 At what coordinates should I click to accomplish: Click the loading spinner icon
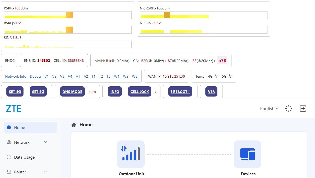coord(289,109)
